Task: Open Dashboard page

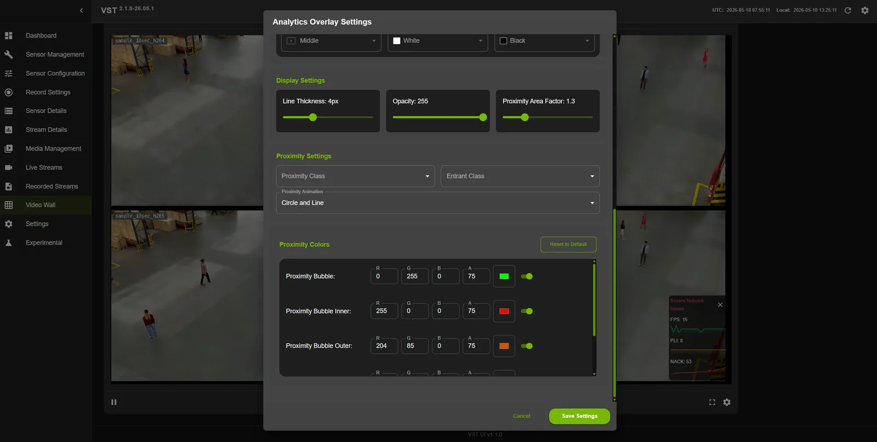Action: coord(41,36)
